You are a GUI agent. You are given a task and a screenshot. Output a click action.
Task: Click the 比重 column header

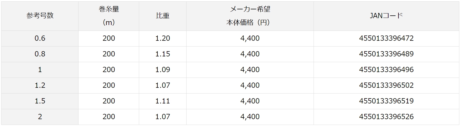(x=163, y=16)
